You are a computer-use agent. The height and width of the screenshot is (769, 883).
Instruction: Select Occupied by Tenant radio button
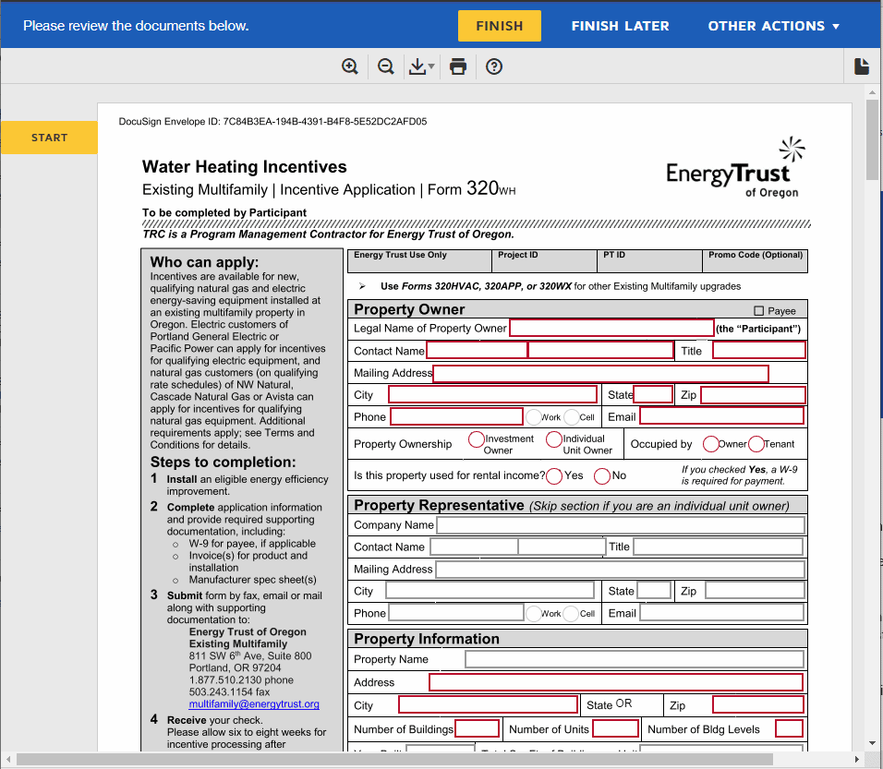point(756,444)
